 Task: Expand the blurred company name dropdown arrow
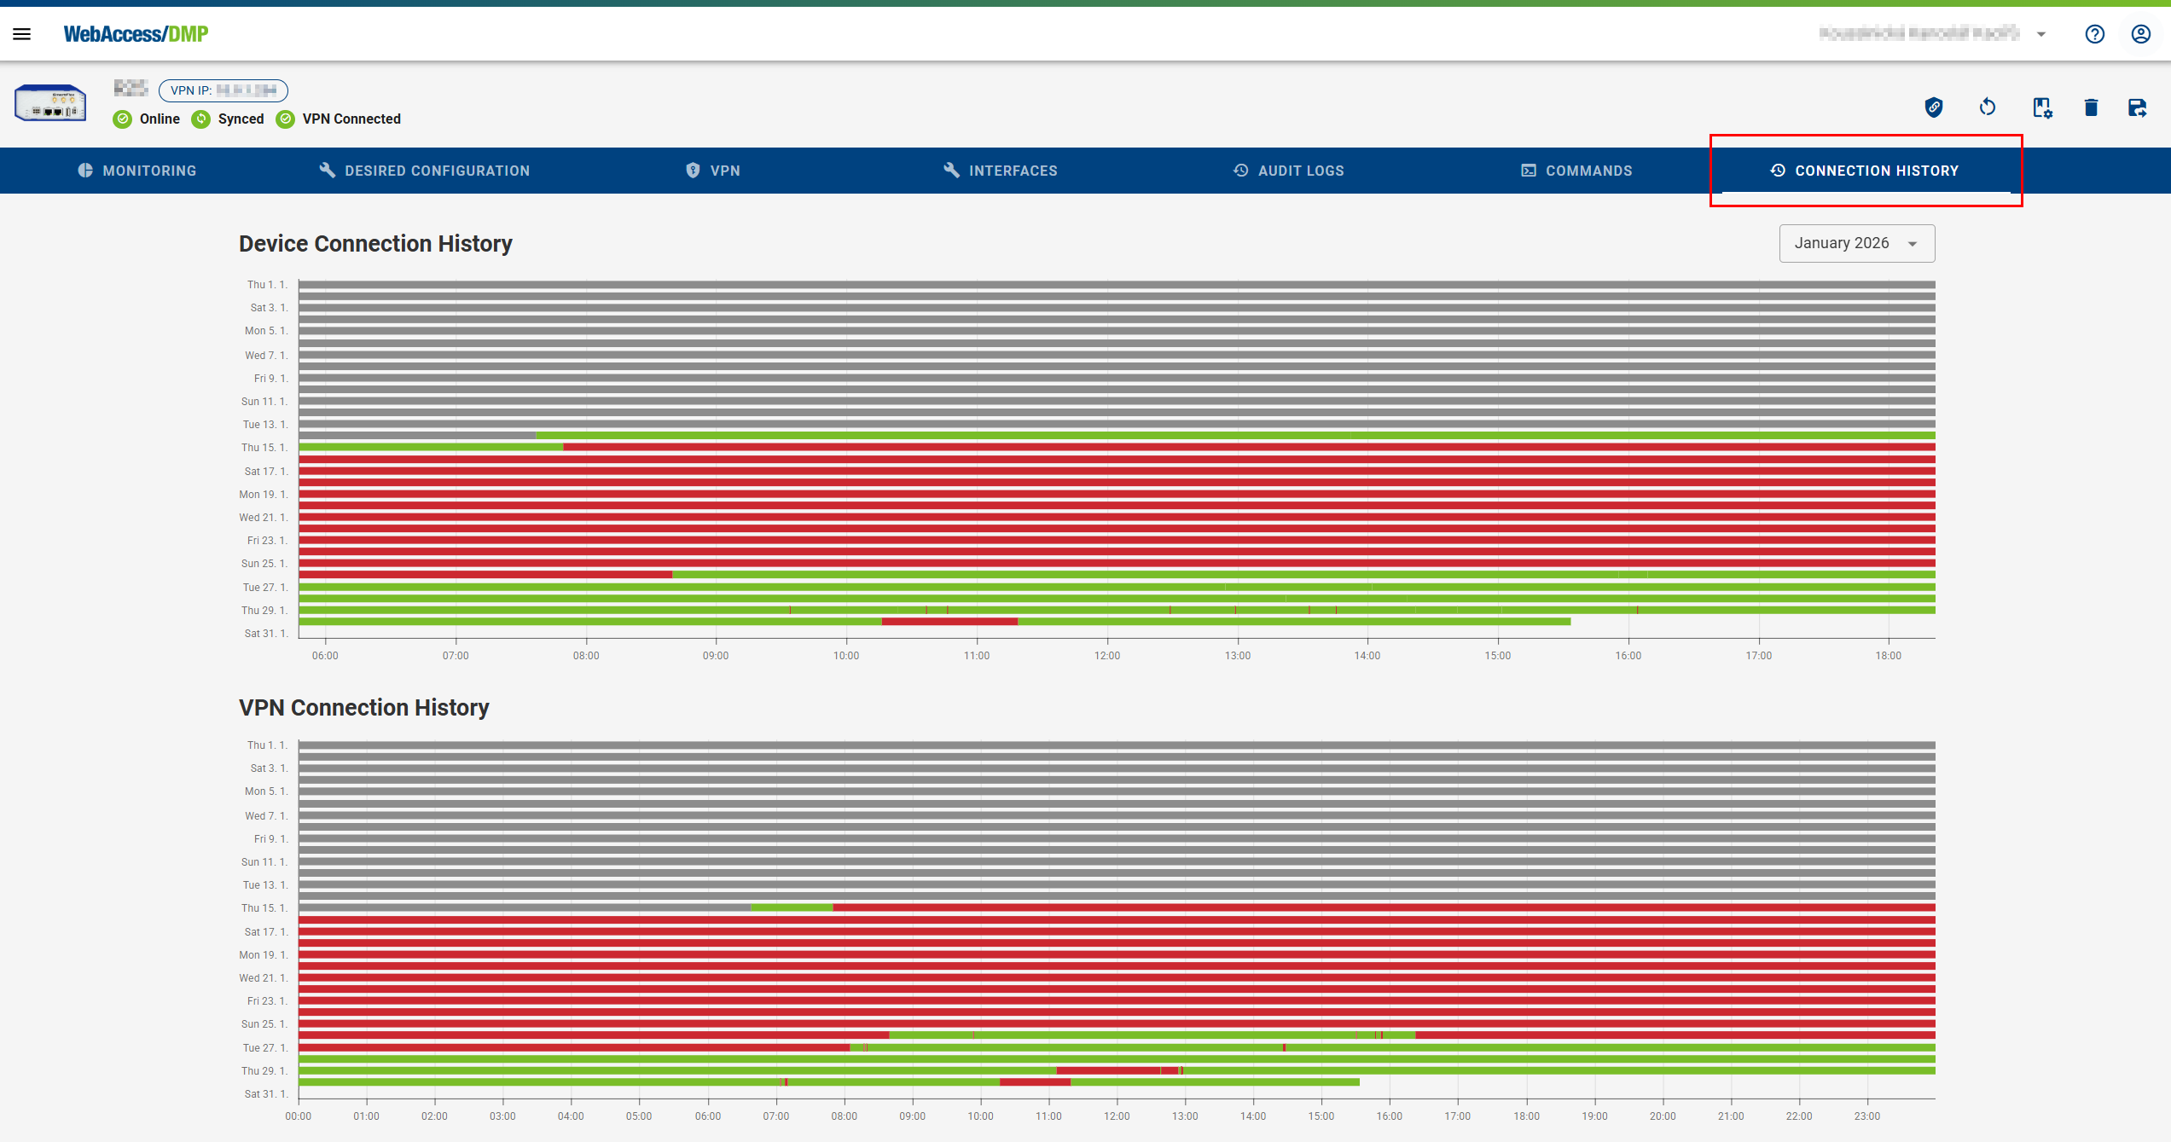[2041, 34]
